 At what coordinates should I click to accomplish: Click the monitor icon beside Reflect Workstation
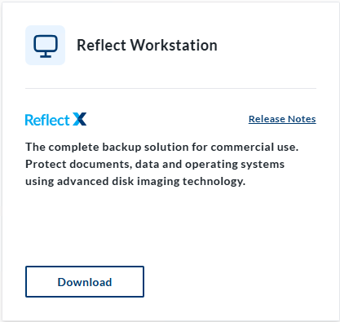coord(46,46)
